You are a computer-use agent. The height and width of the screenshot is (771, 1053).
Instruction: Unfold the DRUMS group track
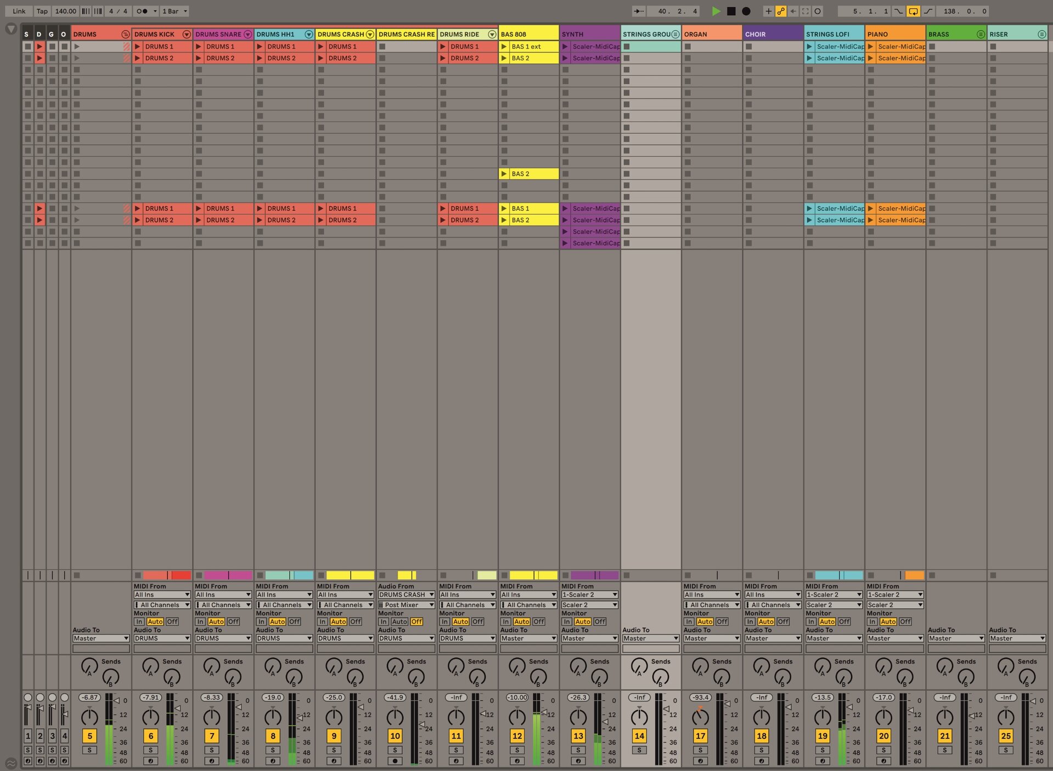pos(125,34)
